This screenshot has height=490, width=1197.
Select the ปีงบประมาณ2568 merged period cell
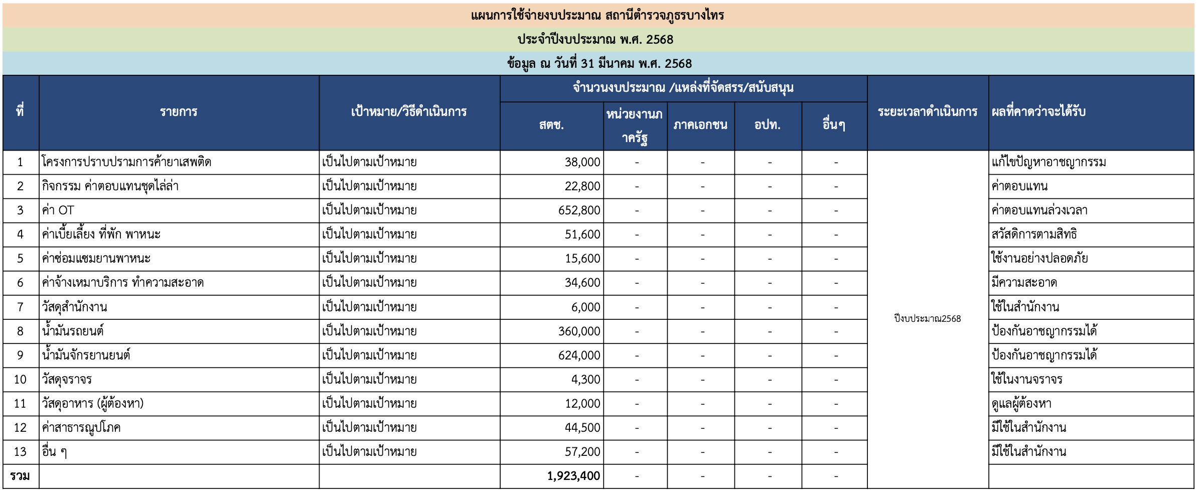[927, 319]
